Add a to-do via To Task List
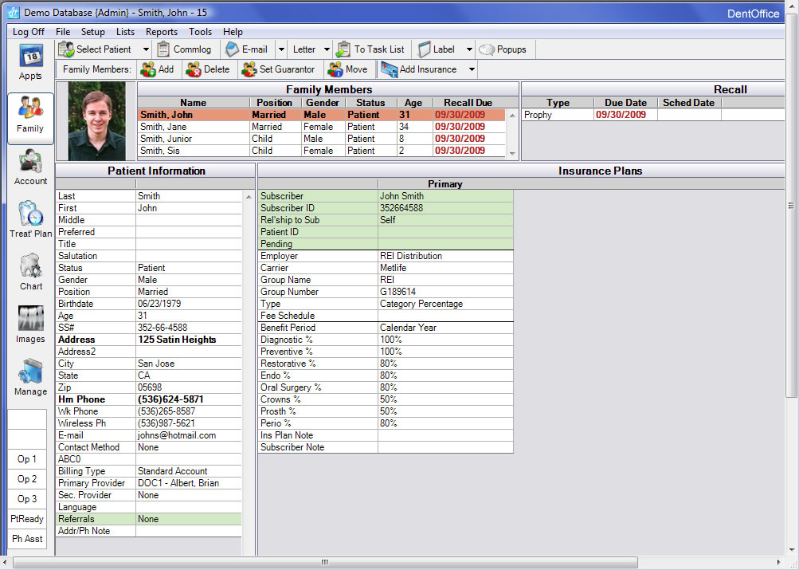The height and width of the screenshot is (570, 799). click(x=370, y=49)
